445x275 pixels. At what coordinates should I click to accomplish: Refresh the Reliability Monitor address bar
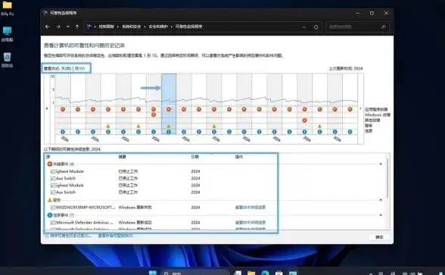pos(316,27)
